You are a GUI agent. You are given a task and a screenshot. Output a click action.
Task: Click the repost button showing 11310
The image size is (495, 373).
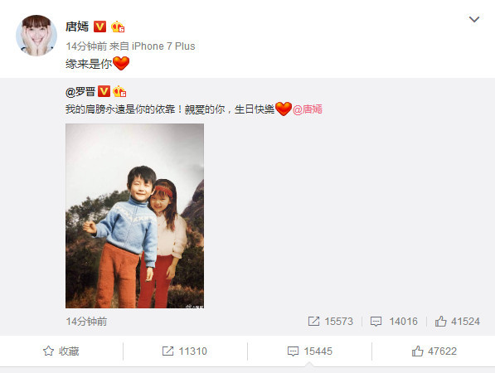pos(184,351)
